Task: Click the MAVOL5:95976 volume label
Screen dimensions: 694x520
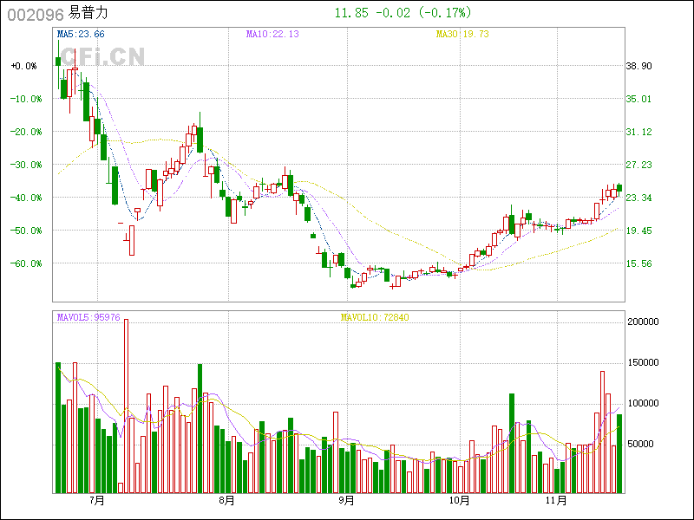Action: coord(88,317)
